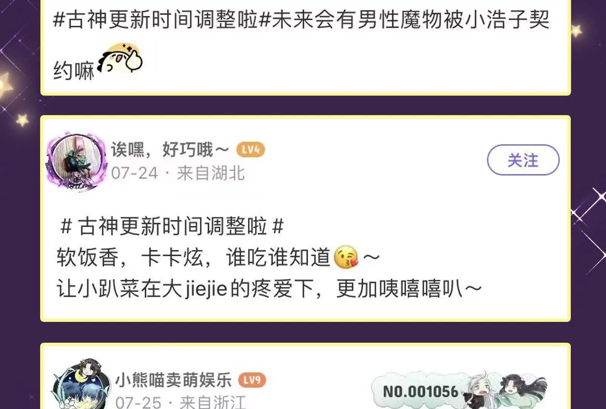Open username 诶嘿，好巧哦～ profile
The height and width of the screenshot is (409, 606).
click(x=170, y=150)
